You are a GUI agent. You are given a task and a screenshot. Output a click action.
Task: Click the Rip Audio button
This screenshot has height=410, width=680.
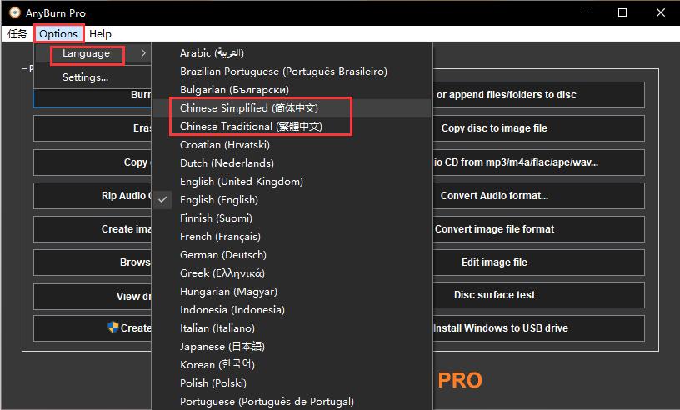[x=92, y=196]
